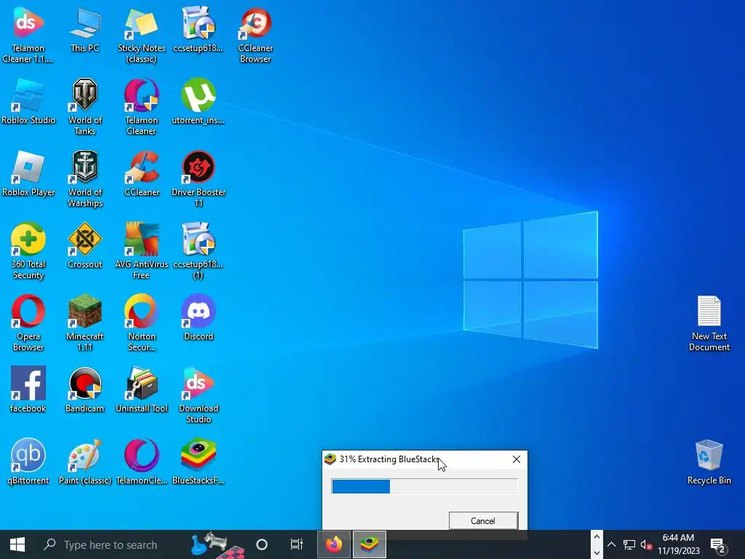Image resolution: width=745 pixels, height=559 pixels.
Task: Select the ccsetup618... (1) installer icon
Action: point(198,251)
